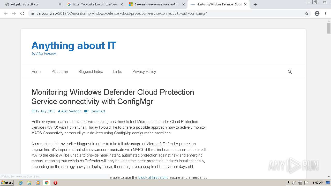Open the Anything about IT site title

click(x=74, y=45)
